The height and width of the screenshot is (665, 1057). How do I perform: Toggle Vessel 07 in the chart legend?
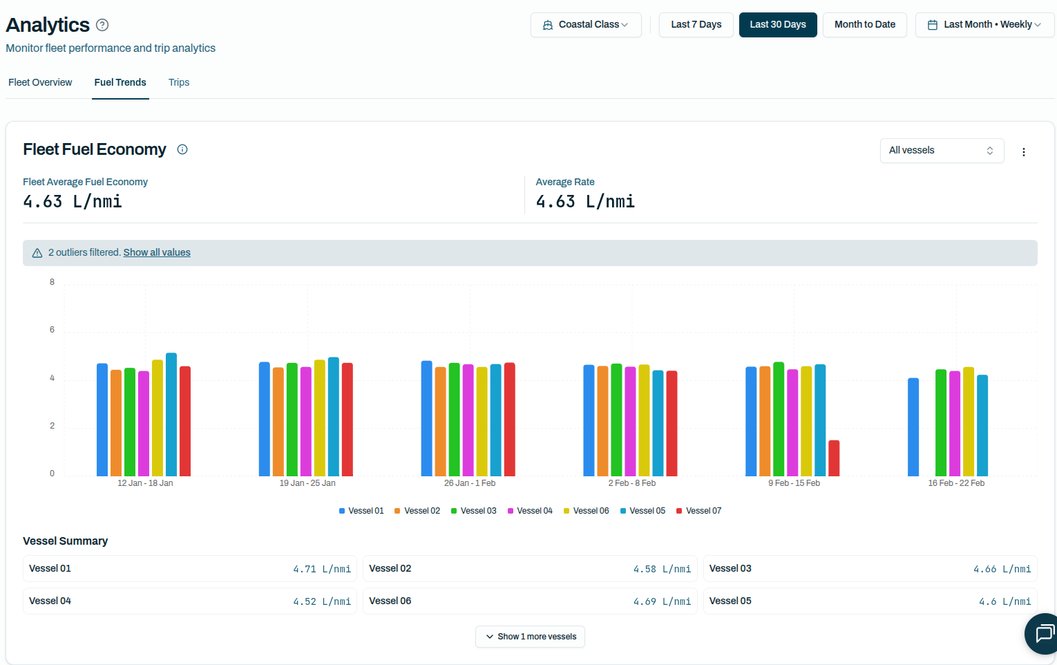click(698, 510)
